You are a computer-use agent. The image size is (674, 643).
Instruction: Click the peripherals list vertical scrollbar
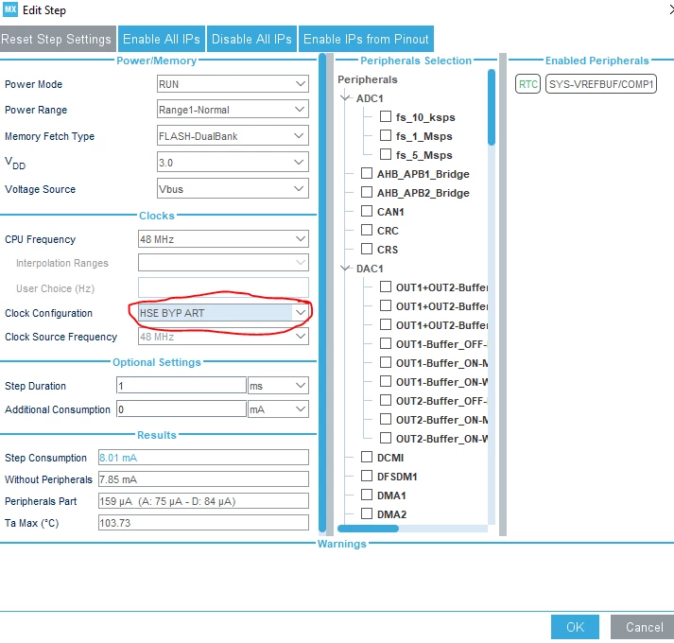[492, 108]
